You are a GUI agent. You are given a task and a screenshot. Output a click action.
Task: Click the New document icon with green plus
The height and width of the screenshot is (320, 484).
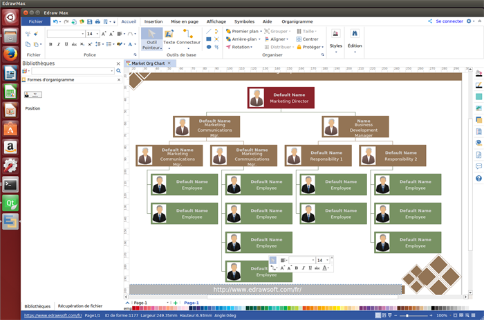74,21
